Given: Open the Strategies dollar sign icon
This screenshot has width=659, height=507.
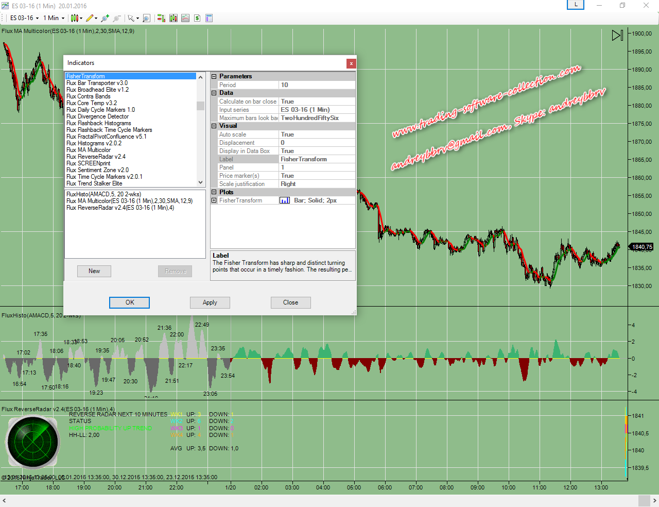Looking at the screenshot, I should tap(197, 18).
